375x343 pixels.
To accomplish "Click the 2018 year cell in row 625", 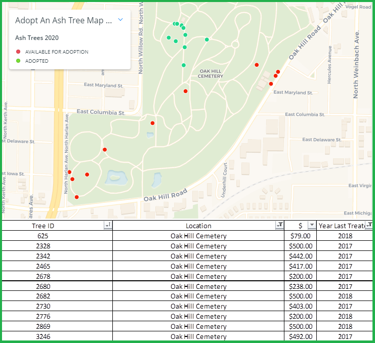I will pyautogui.click(x=345, y=236).
